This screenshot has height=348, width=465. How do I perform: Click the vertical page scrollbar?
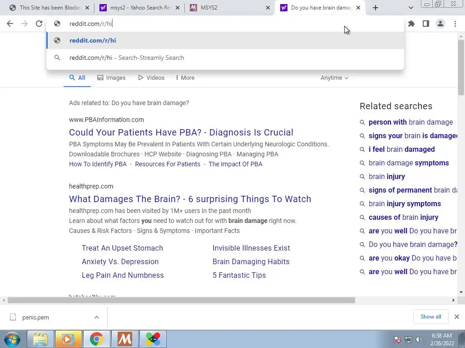pyautogui.click(x=461, y=68)
